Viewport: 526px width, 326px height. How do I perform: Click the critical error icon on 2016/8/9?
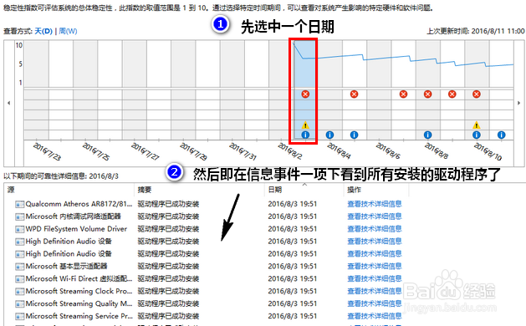[452, 94]
